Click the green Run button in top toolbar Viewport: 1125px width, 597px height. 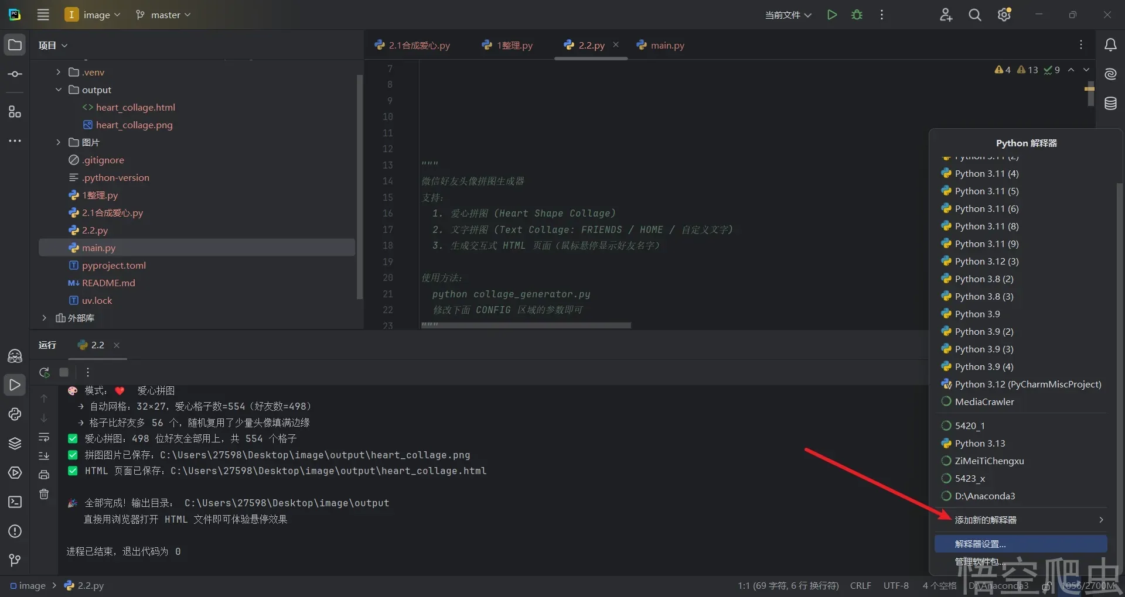(x=831, y=15)
